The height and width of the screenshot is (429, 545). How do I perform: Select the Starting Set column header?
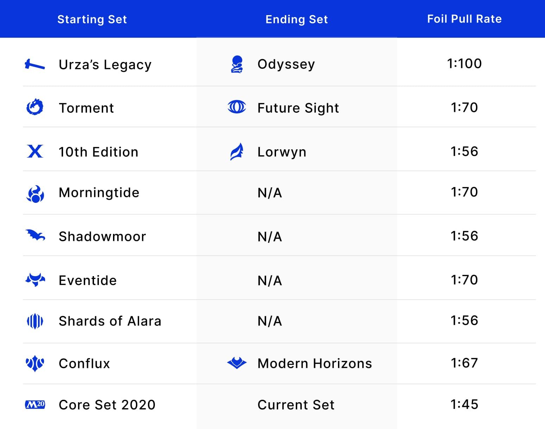(x=92, y=19)
